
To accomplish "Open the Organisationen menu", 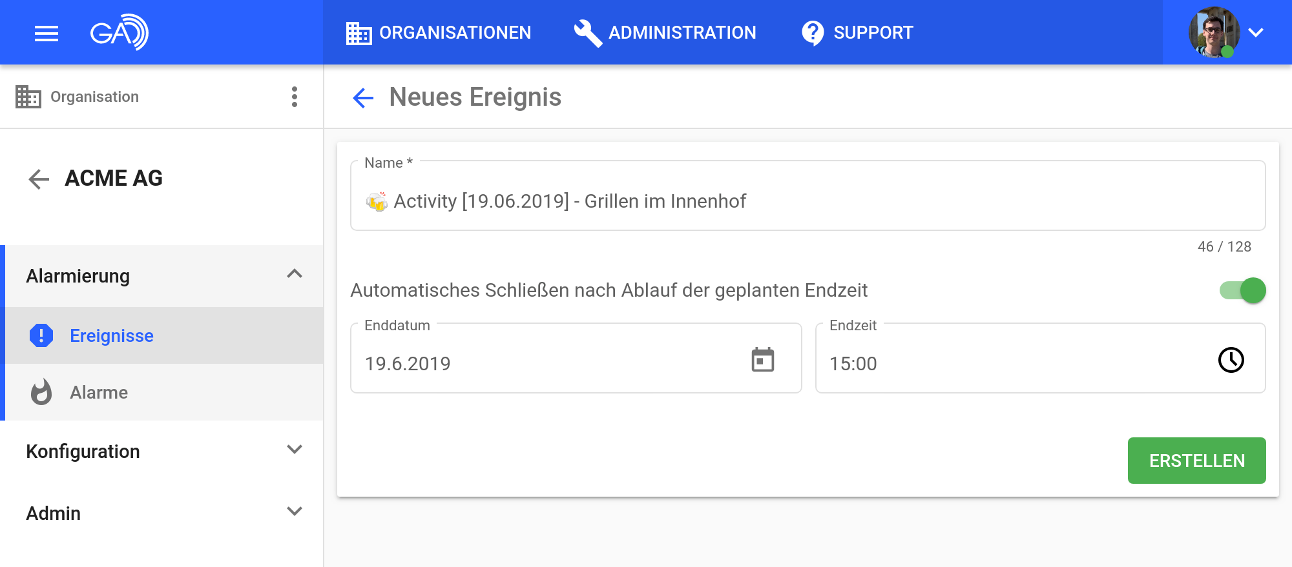I will click(439, 33).
